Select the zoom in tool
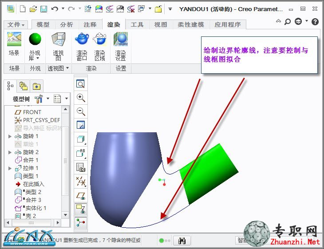324x249 pixels. pos(81,98)
